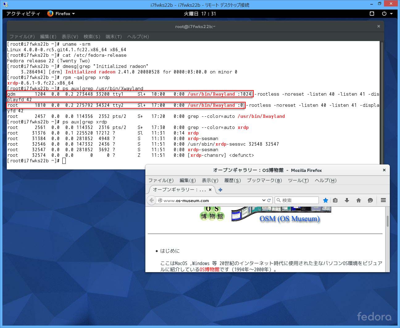Open Firefox 表示(V) menu
This screenshot has width=400, height=328.
point(210,180)
